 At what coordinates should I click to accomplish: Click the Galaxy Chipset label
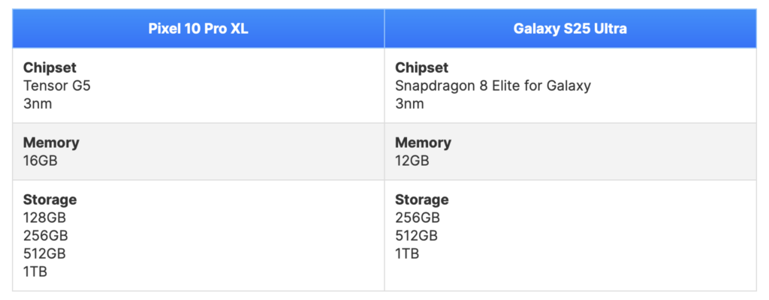(422, 67)
